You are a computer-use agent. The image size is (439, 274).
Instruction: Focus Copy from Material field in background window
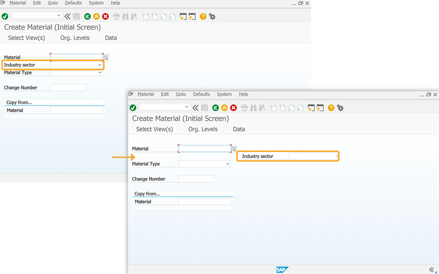point(76,110)
